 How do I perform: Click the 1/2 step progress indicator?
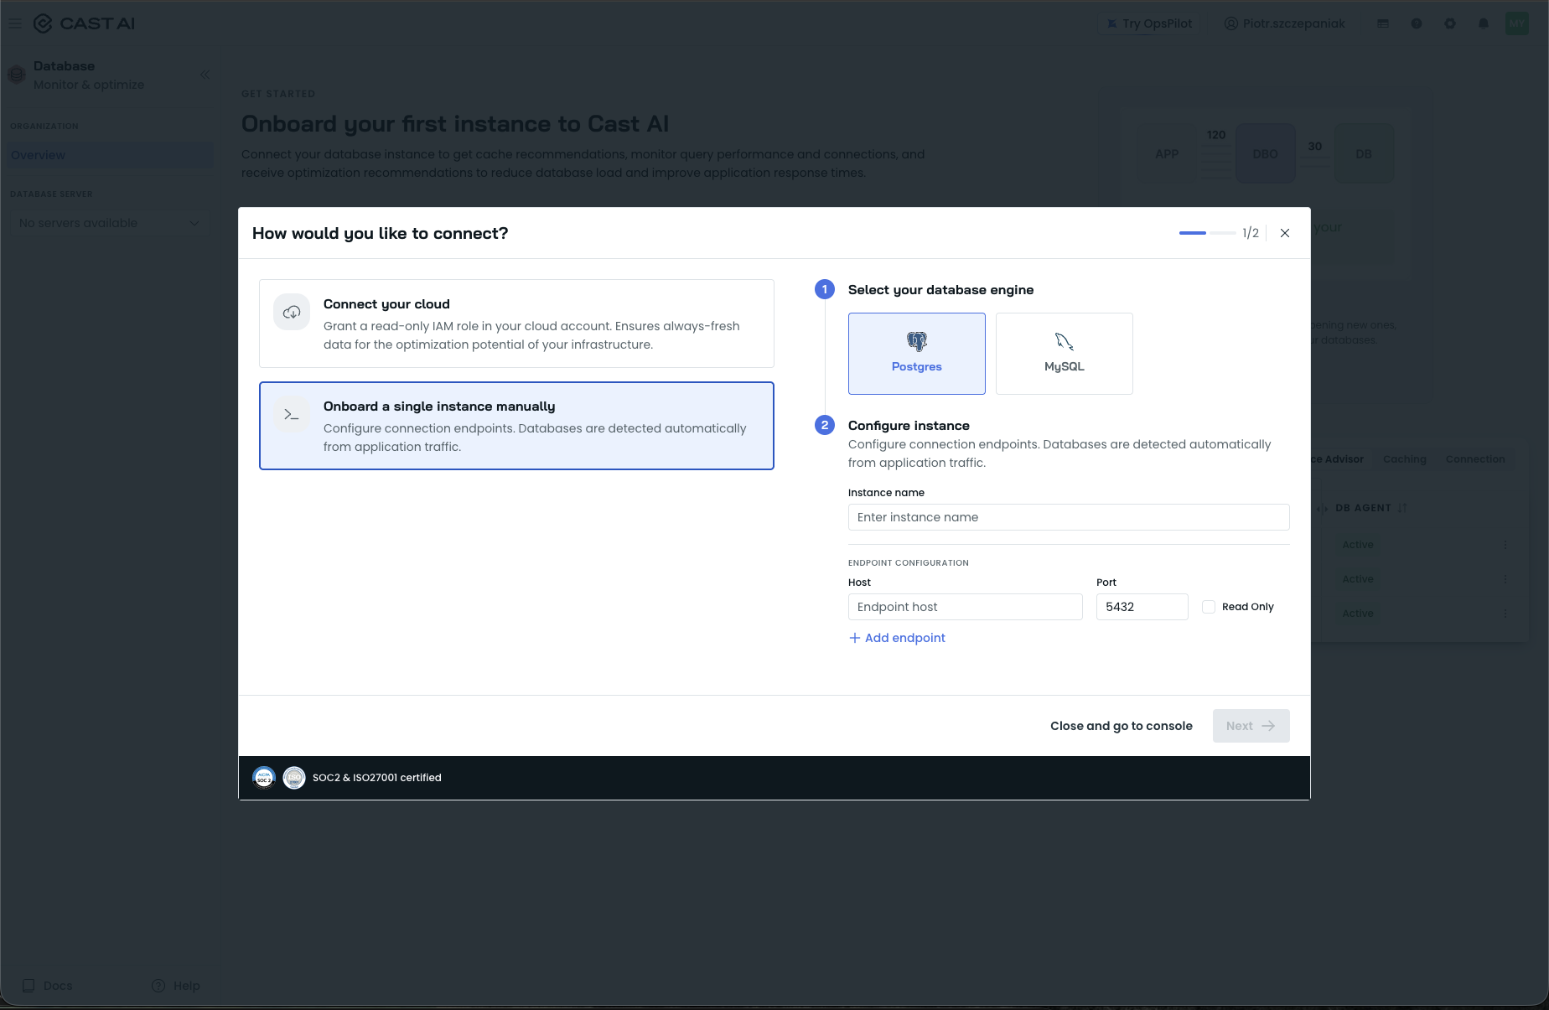[1219, 233]
